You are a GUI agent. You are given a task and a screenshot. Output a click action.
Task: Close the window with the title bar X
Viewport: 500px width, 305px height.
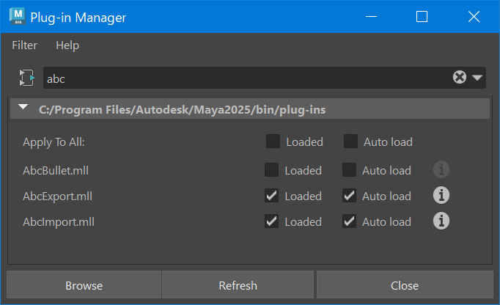[x=474, y=17]
